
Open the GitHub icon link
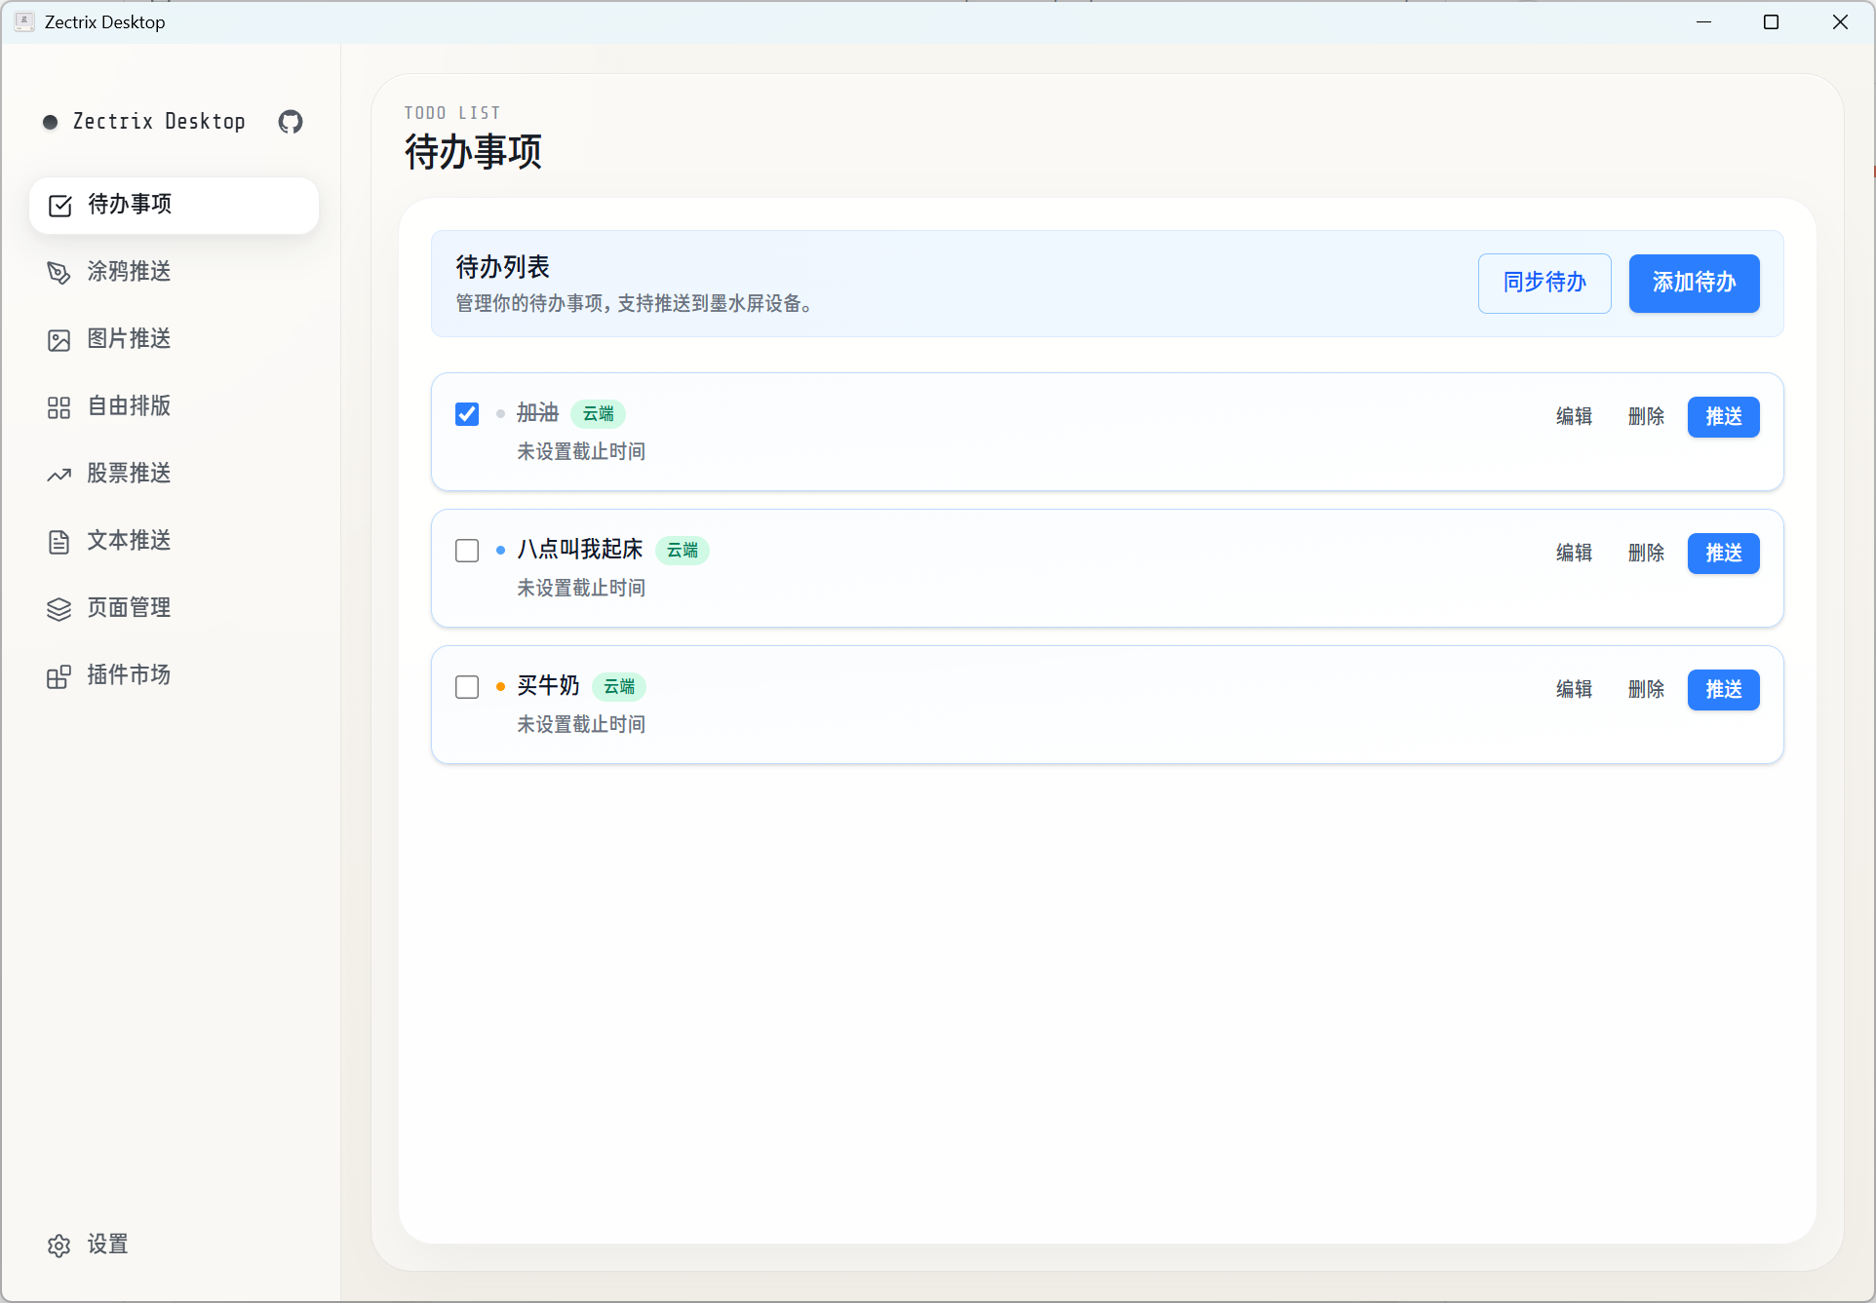(x=291, y=122)
